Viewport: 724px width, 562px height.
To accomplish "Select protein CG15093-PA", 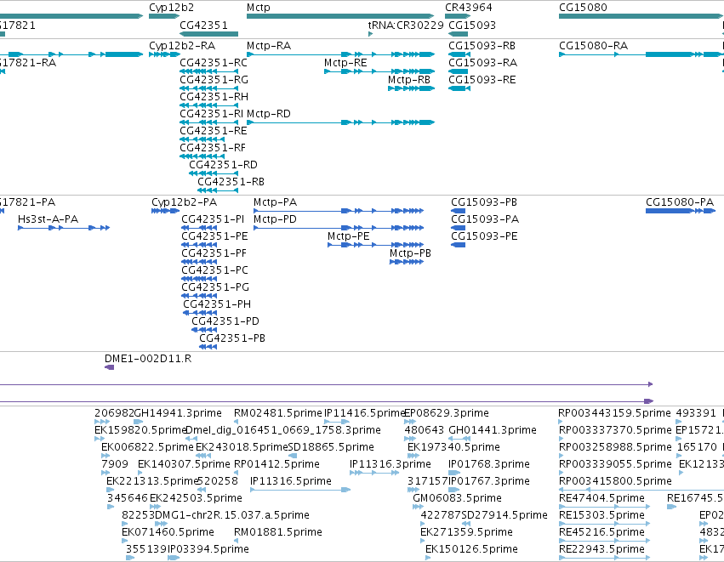I will (485, 219).
